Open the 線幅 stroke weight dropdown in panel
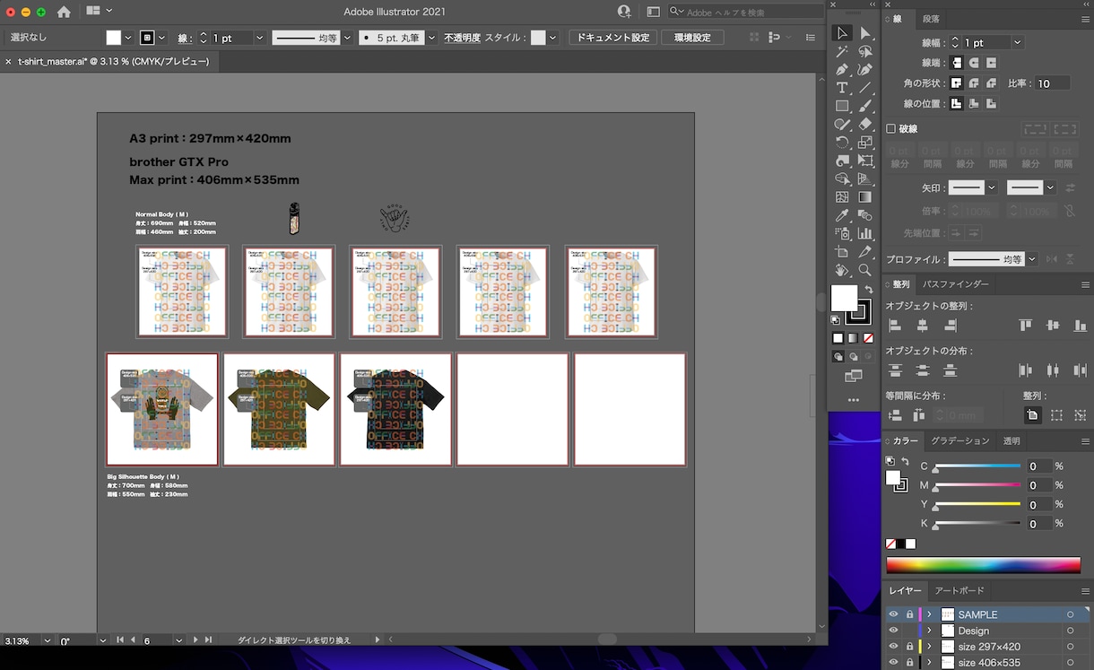This screenshot has height=670, width=1094. tap(1017, 42)
